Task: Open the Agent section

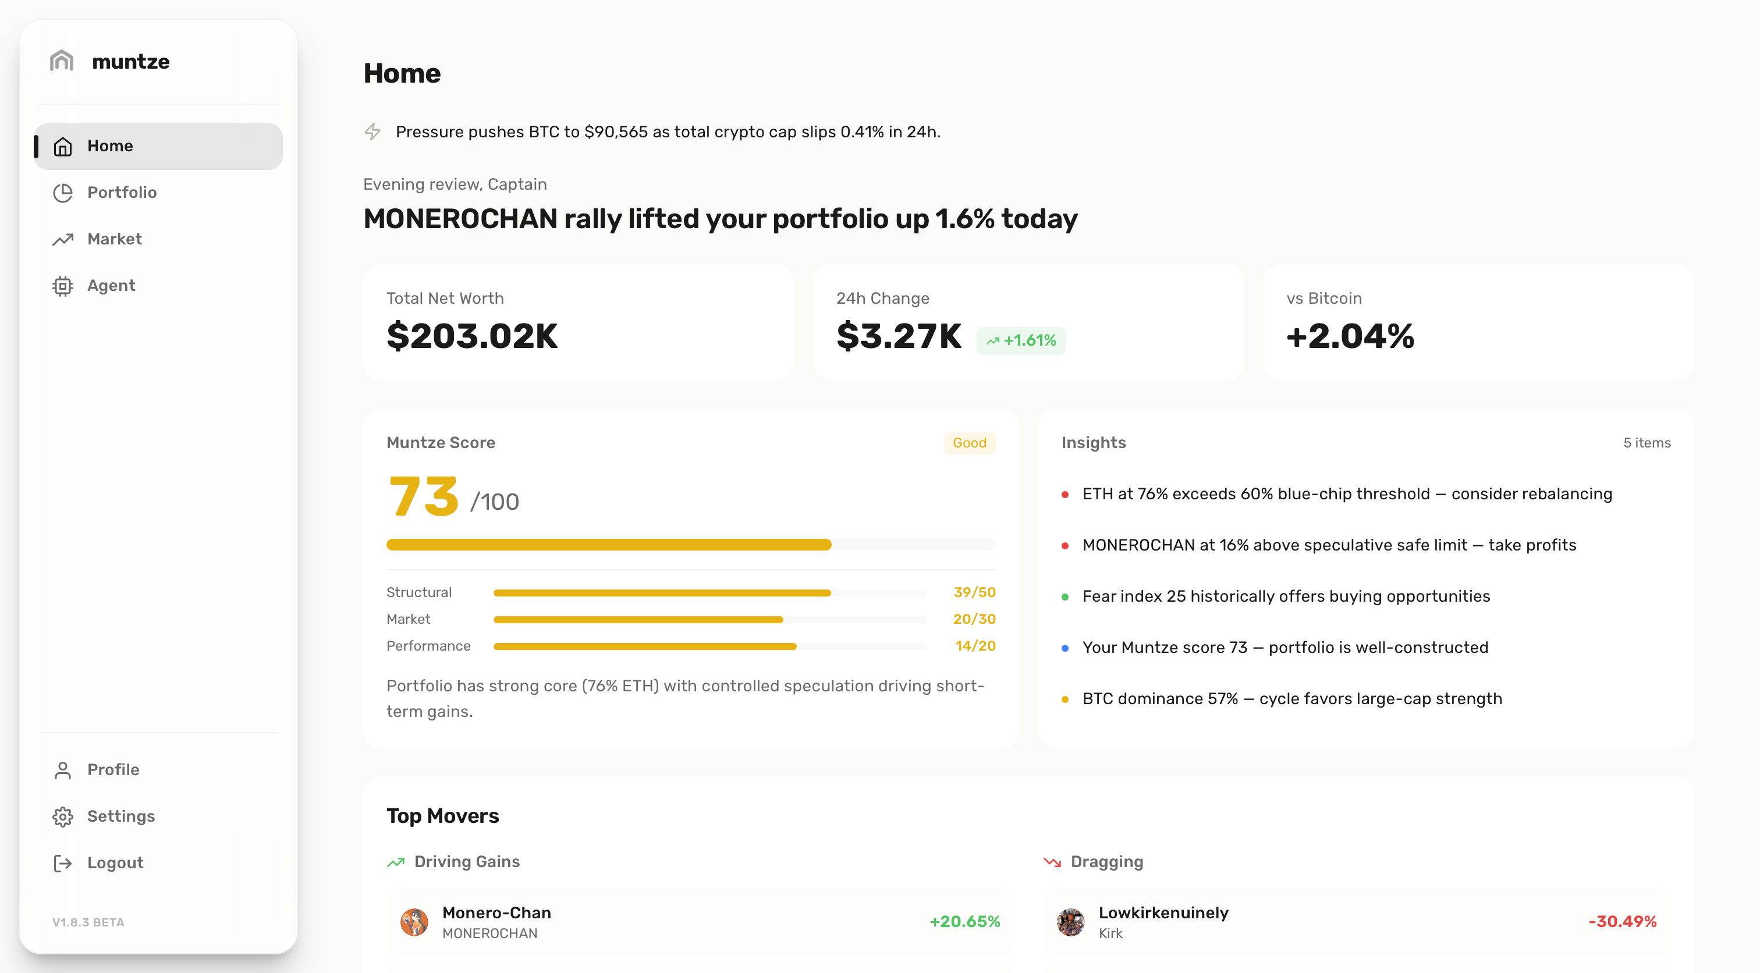Action: click(111, 286)
